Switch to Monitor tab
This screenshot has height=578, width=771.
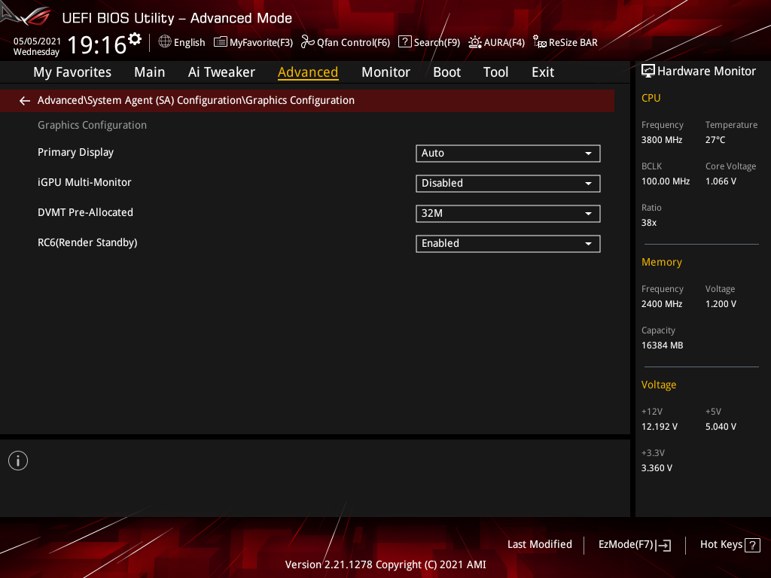(x=385, y=72)
